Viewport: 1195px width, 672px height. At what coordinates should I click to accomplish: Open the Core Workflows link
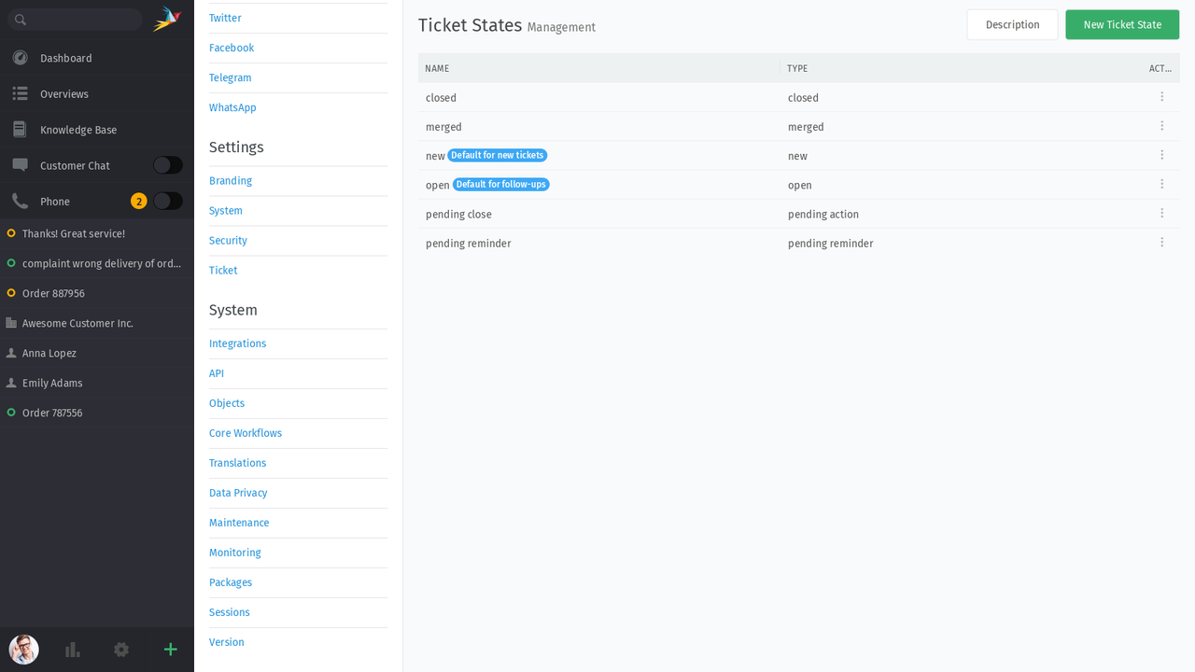point(246,433)
